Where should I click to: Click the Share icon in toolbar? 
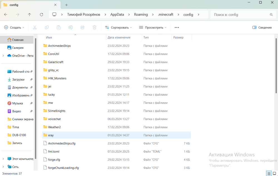(83, 27)
